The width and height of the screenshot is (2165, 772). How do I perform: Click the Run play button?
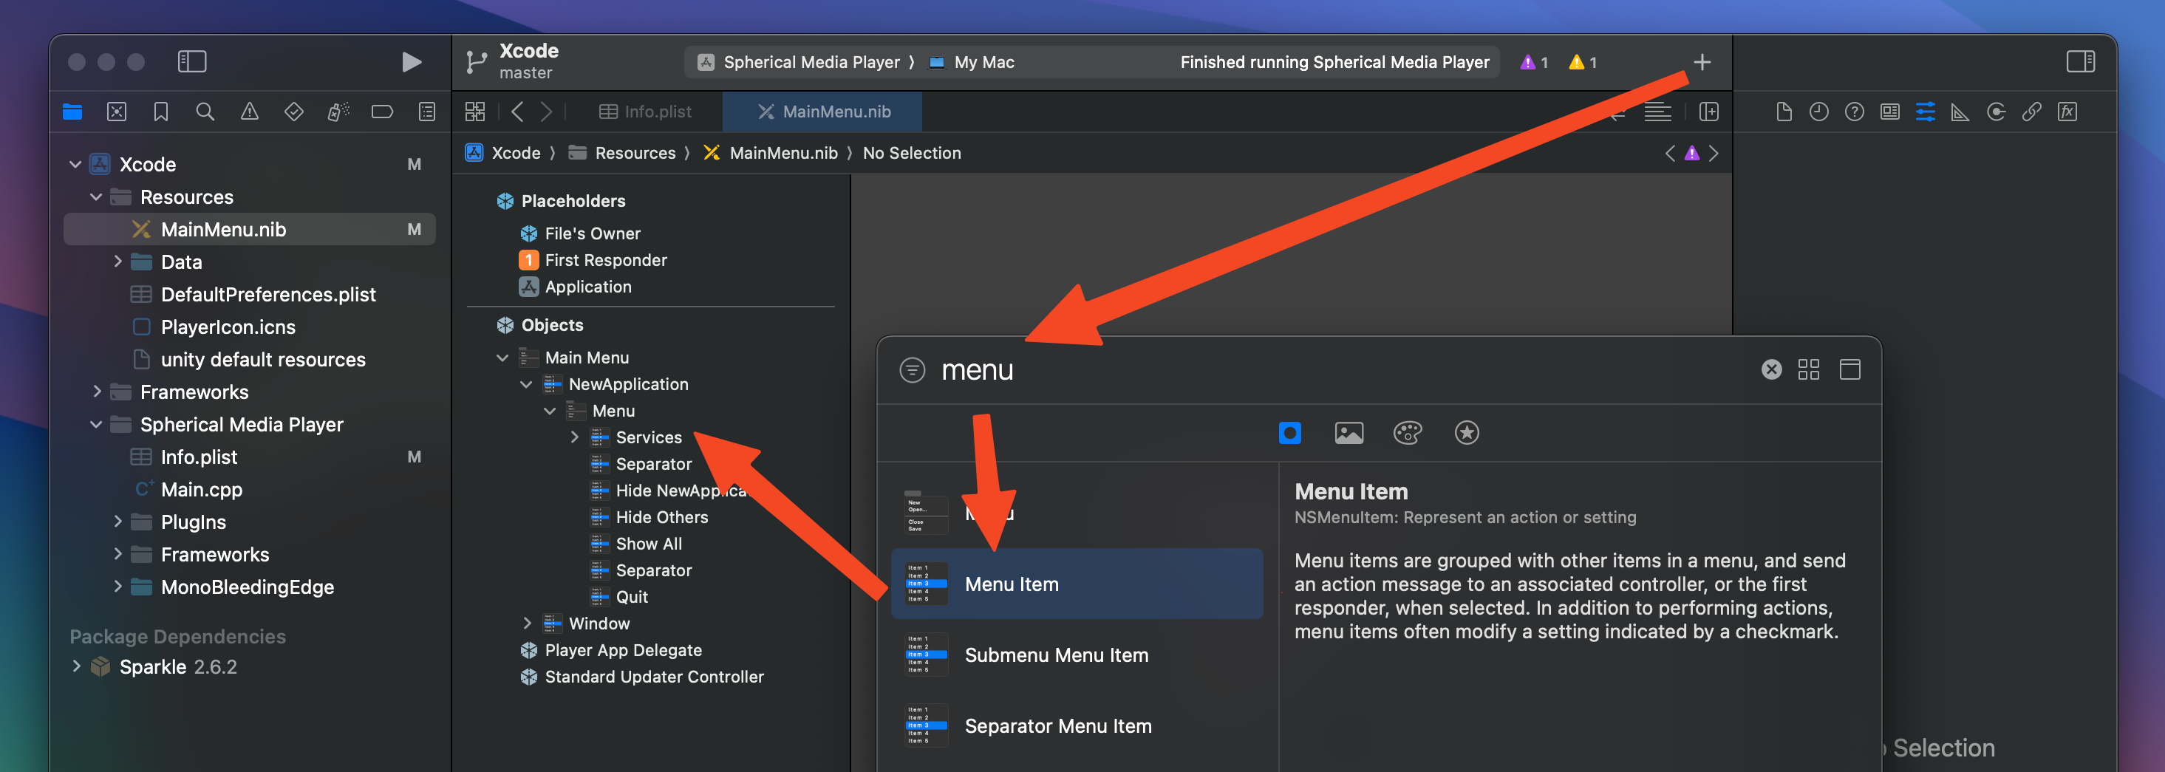[411, 62]
